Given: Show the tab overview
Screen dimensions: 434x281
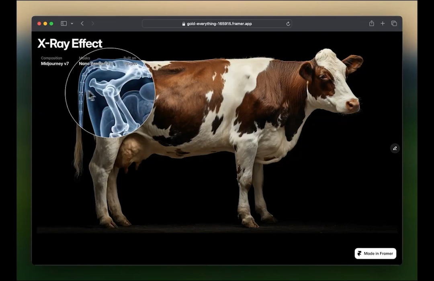Looking at the screenshot, I should click(x=394, y=24).
